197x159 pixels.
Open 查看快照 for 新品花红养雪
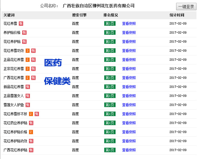tap(129, 87)
